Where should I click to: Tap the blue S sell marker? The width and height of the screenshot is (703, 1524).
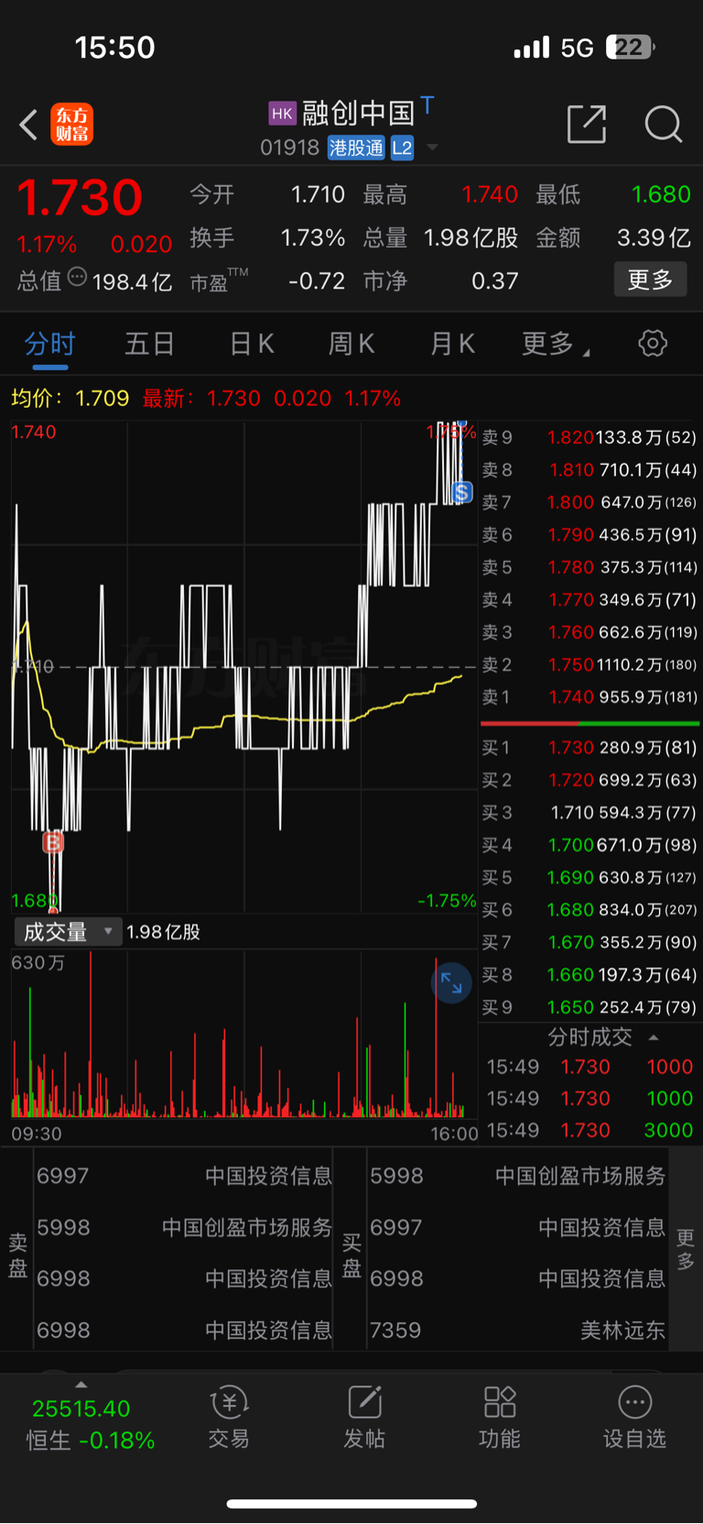462,492
